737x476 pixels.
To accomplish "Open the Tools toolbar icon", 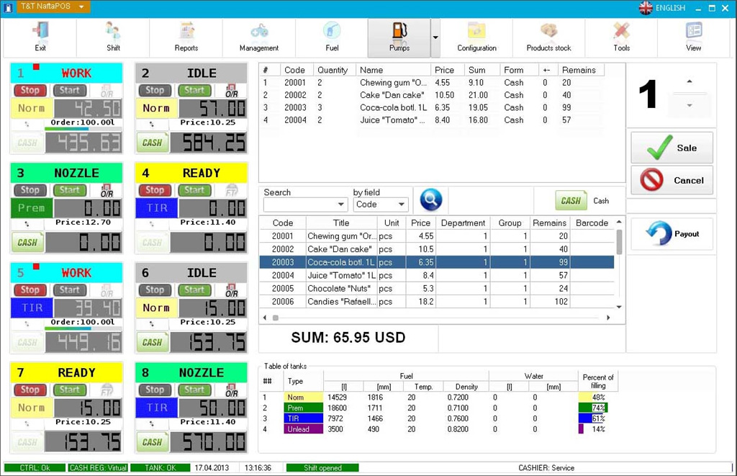I will coord(621,37).
